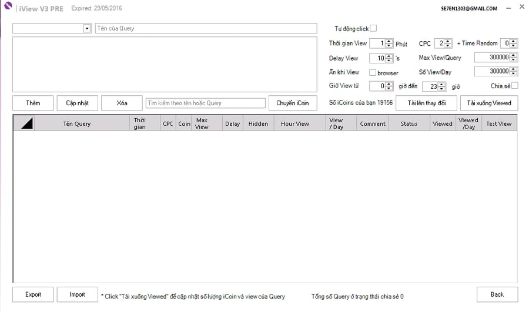Image resolution: width=529 pixels, height=312 pixels.
Task: Focus the Tìm kiếm theo tên search box
Action: click(x=206, y=103)
